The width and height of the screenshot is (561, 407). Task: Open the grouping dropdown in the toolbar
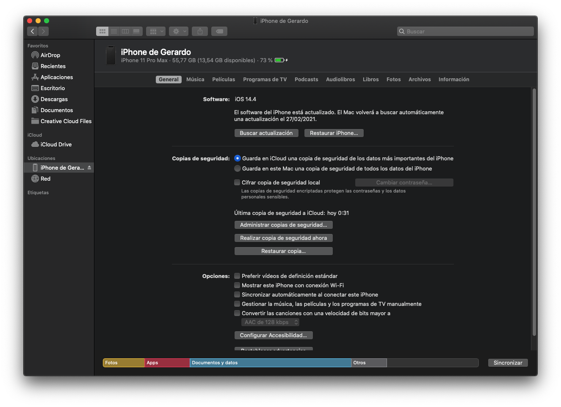[155, 31]
